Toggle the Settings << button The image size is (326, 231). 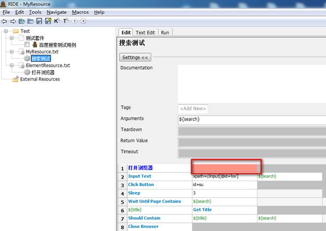point(135,58)
